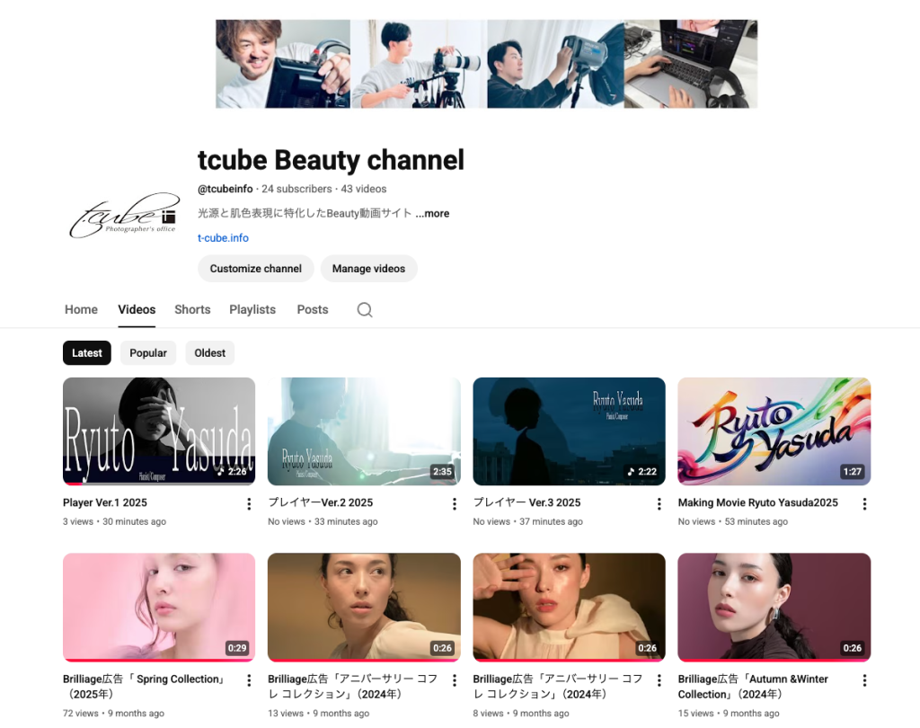920x728 pixels.
Task: Open the t-cube.info website link
Action: 223,238
